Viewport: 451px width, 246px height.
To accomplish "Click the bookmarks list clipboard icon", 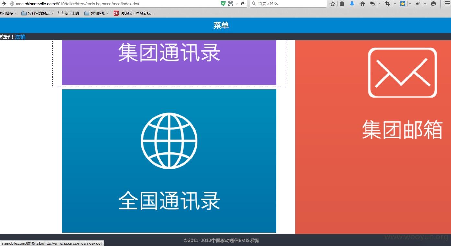I will [x=342, y=4].
